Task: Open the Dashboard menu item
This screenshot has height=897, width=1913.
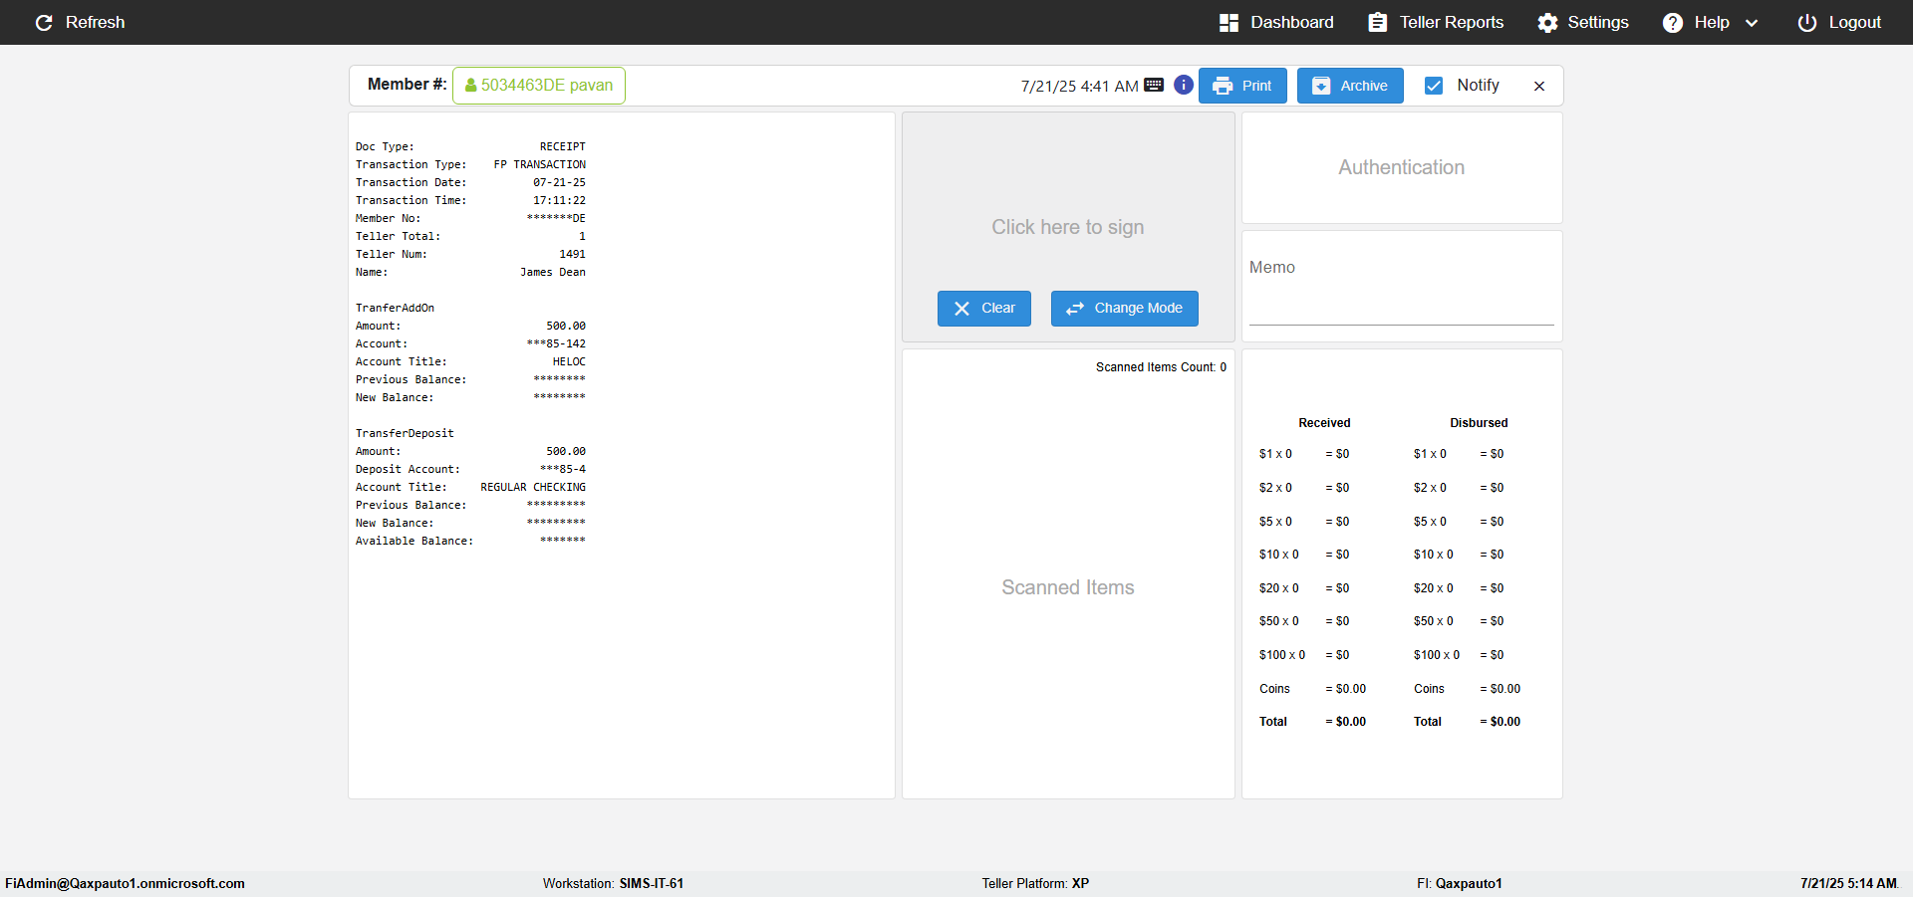Action: point(1276,23)
